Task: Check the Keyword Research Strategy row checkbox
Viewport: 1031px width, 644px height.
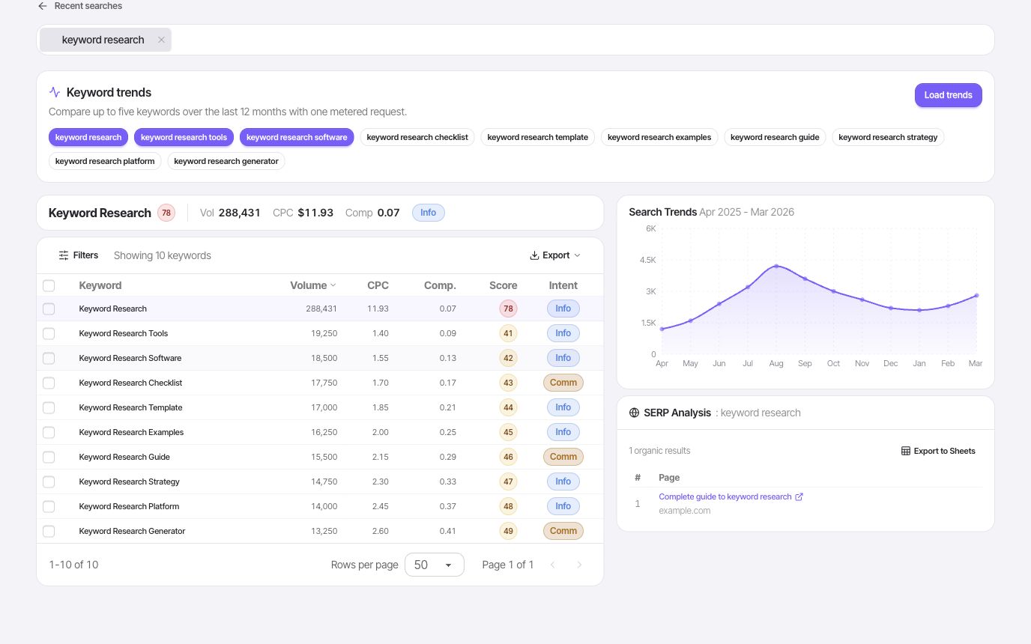Action: click(49, 482)
